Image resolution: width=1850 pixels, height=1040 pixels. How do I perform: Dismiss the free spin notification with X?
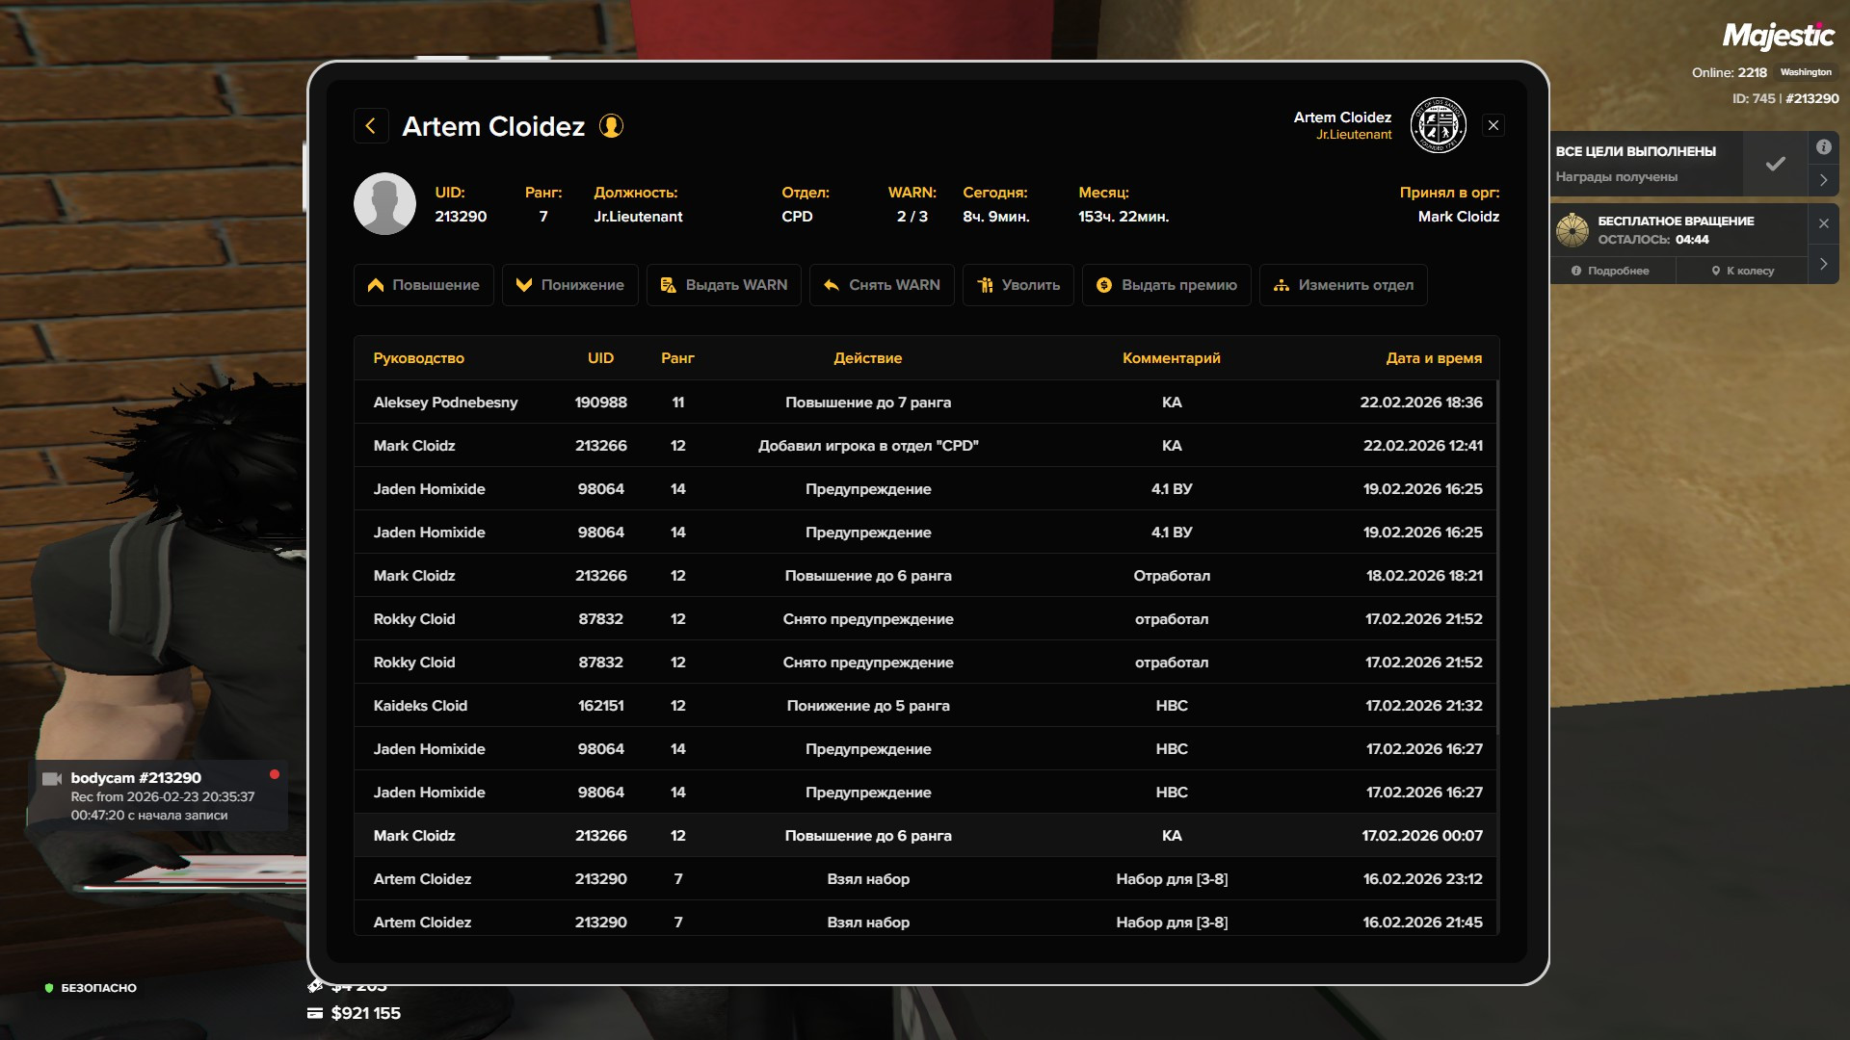pos(1823,223)
